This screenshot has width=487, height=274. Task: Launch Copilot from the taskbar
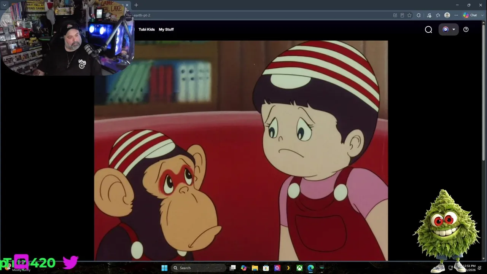pos(244,268)
